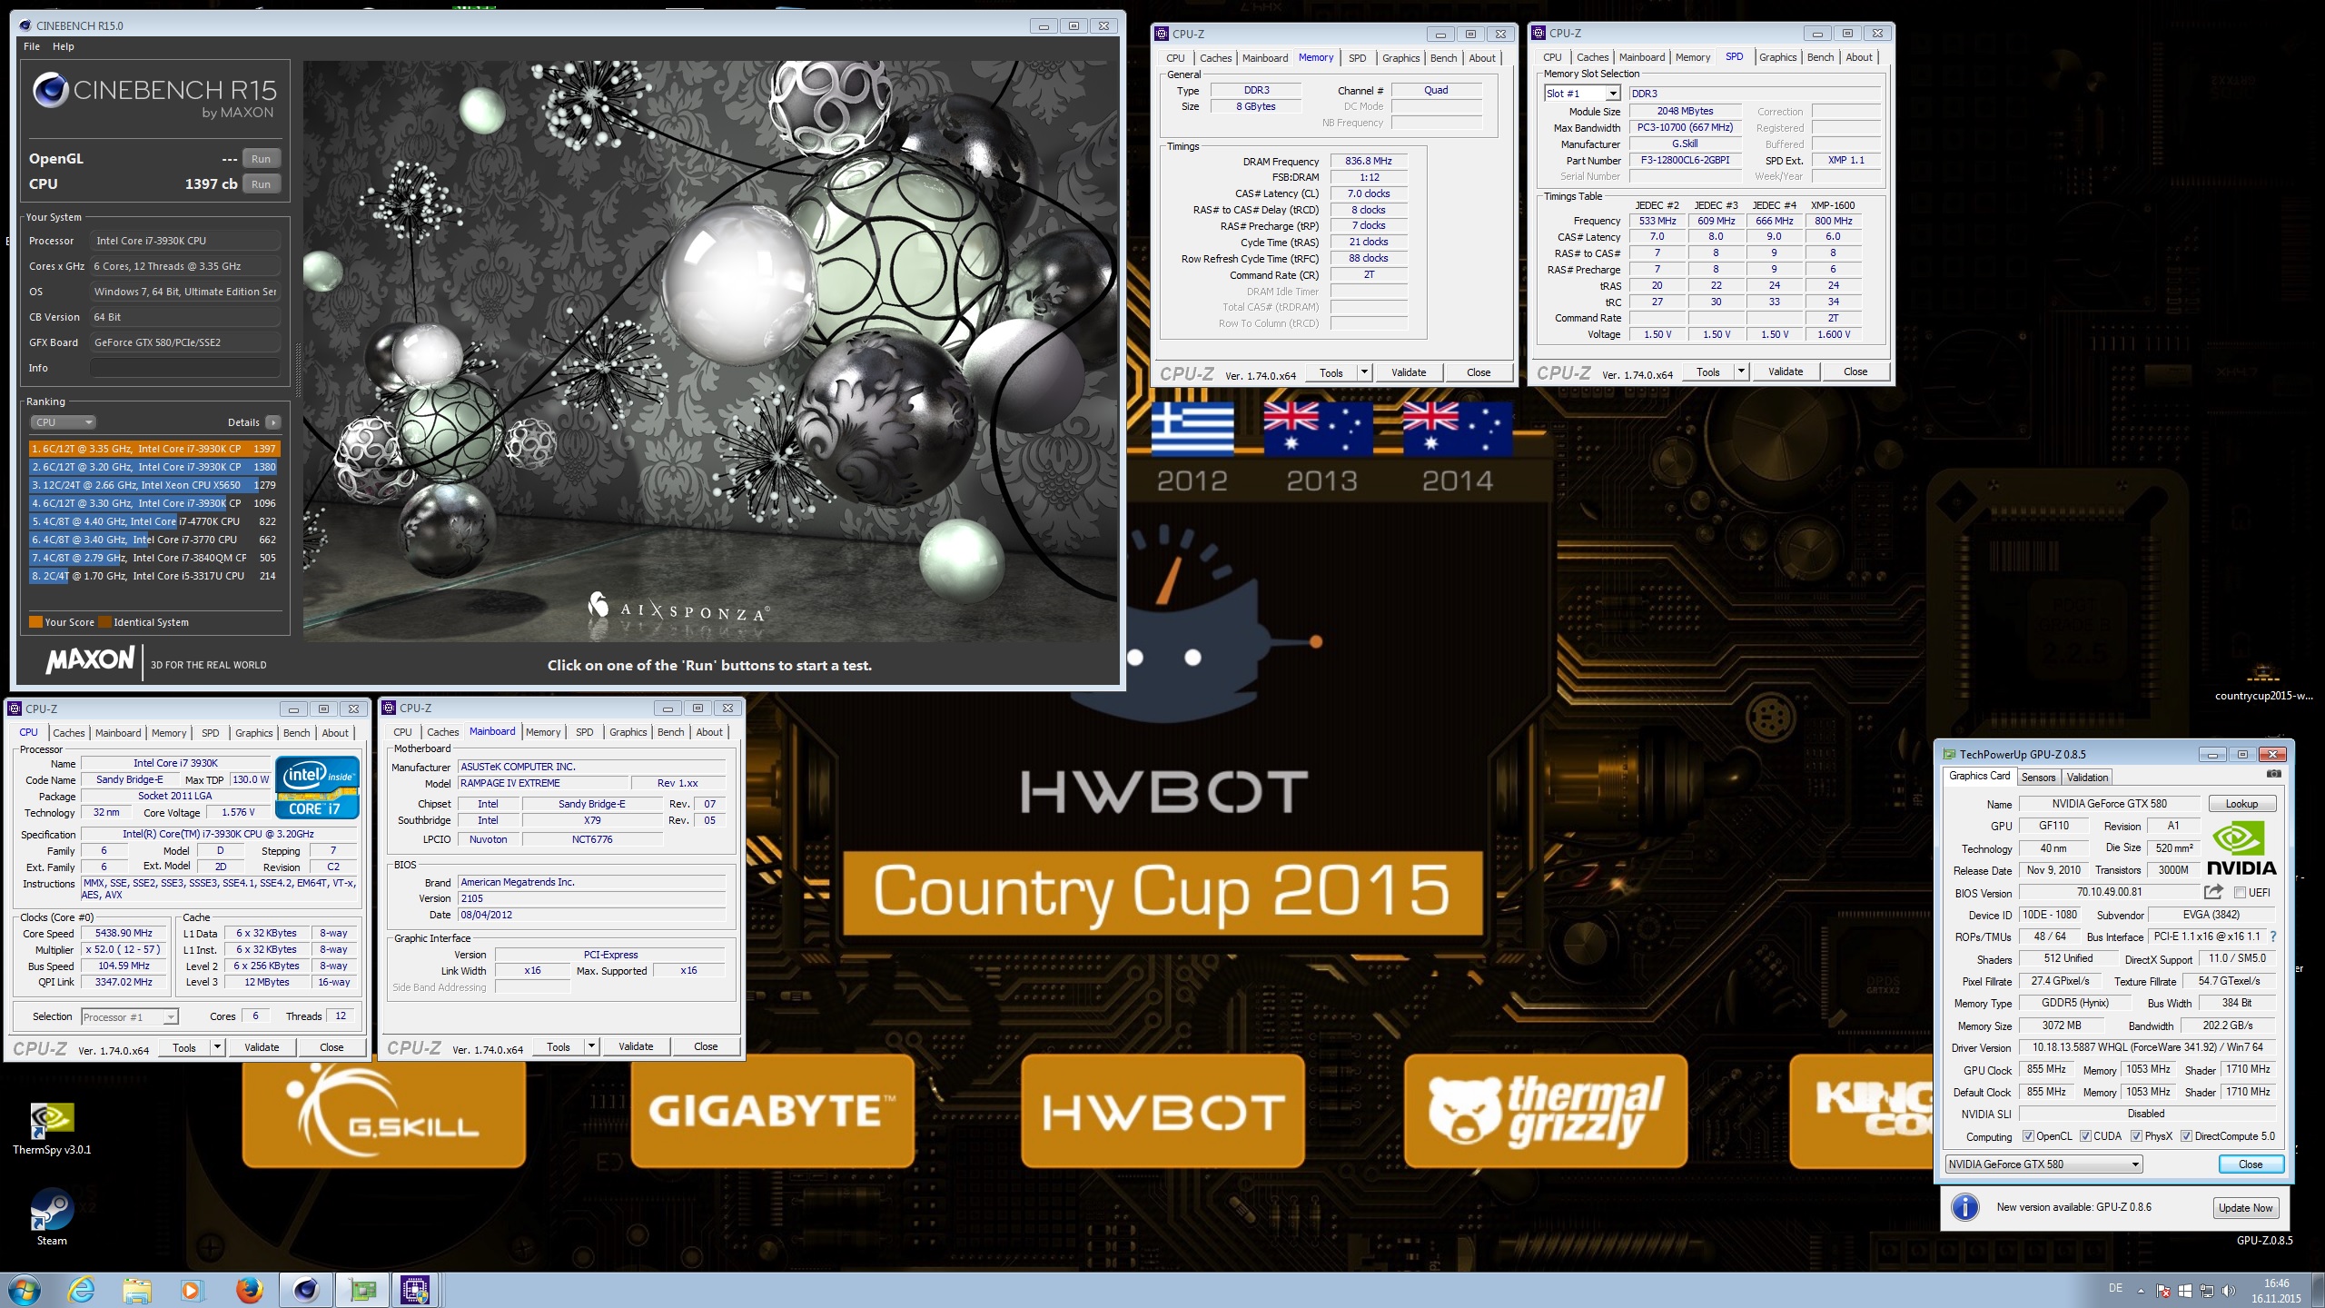Switch to GPU-Z via its green taskbar icon
Viewport: 2325px width, 1308px height.
[362, 1290]
